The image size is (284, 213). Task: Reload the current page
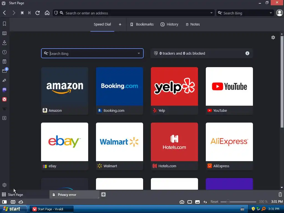(37, 13)
